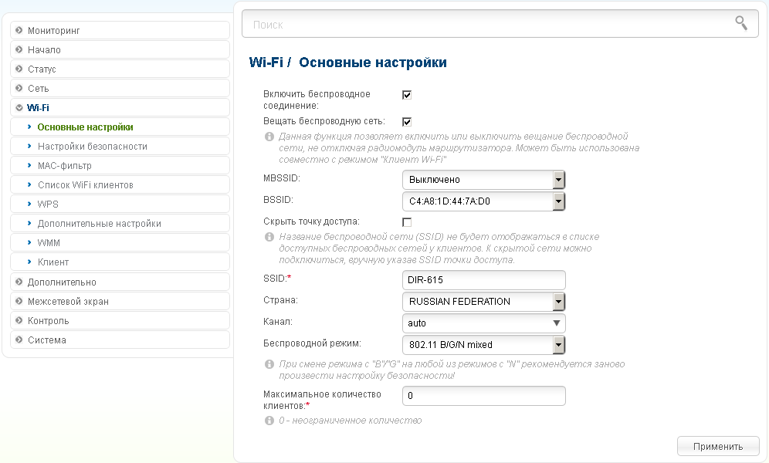The width and height of the screenshot is (769, 463).
Task: Open the Страна country dropdown
Action: pyautogui.click(x=483, y=302)
